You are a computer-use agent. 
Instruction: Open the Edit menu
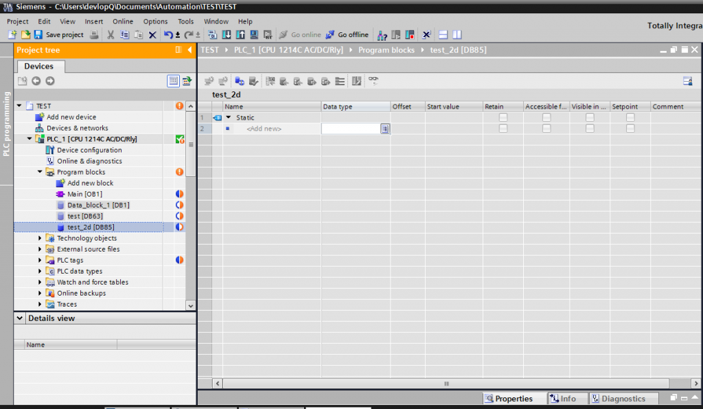click(44, 21)
